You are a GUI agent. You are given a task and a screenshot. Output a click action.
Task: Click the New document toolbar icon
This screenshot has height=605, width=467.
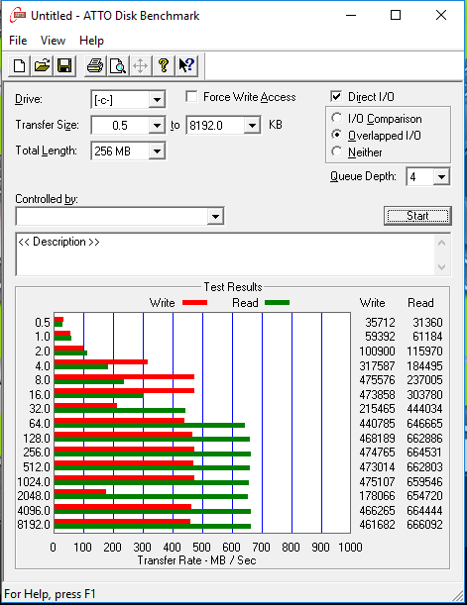tap(19, 66)
